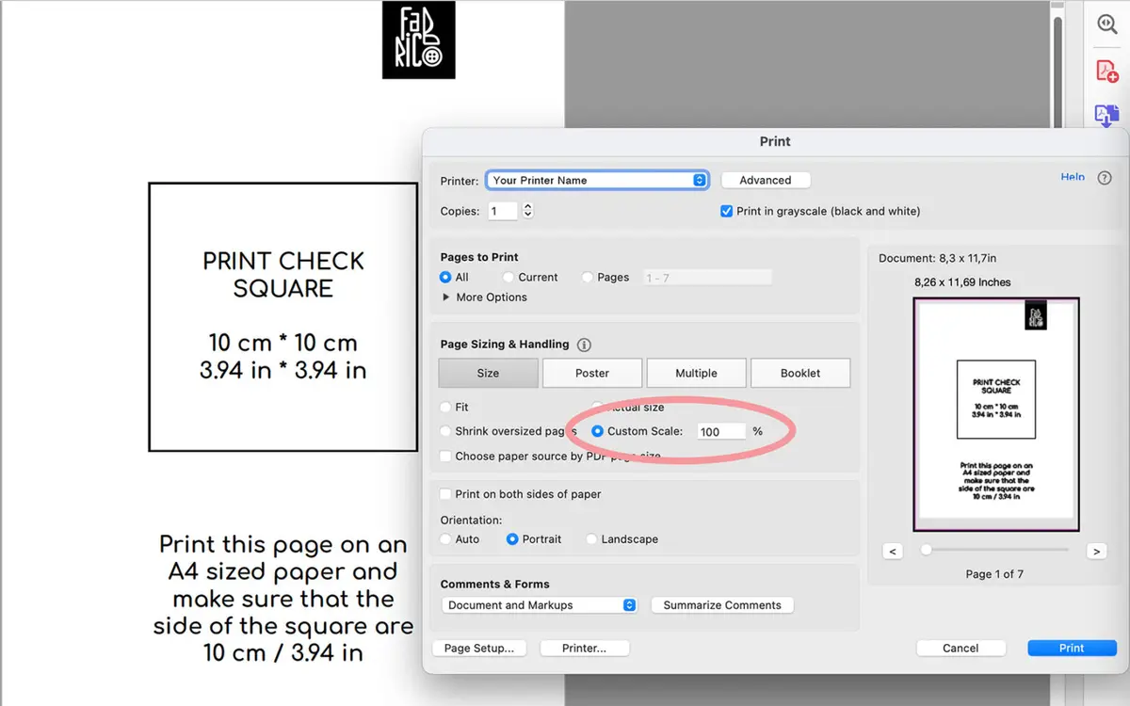Switch to the Multiple tab
This screenshot has height=706, width=1130.
pyautogui.click(x=697, y=373)
